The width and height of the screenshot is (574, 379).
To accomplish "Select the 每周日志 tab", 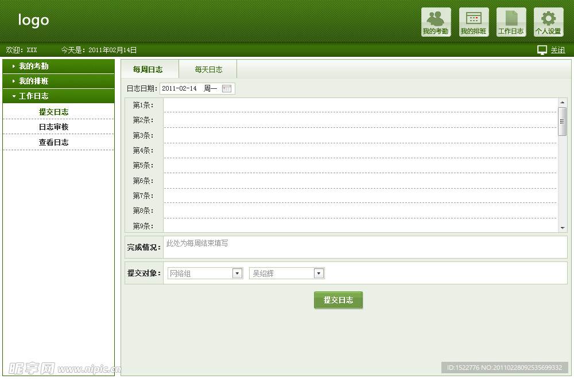I will click(x=149, y=69).
